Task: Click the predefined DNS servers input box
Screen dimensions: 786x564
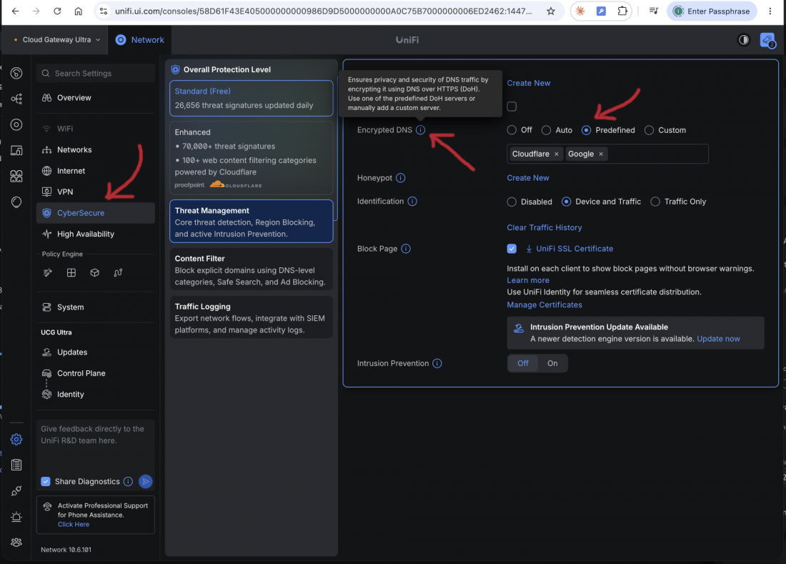Action: click(x=607, y=154)
